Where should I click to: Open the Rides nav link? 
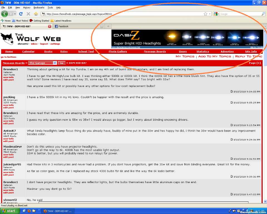(x=64, y=51)
